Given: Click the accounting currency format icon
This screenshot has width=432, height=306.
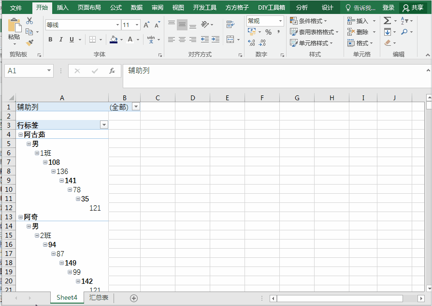Looking at the screenshot, I should pyautogui.click(x=252, y=32).
